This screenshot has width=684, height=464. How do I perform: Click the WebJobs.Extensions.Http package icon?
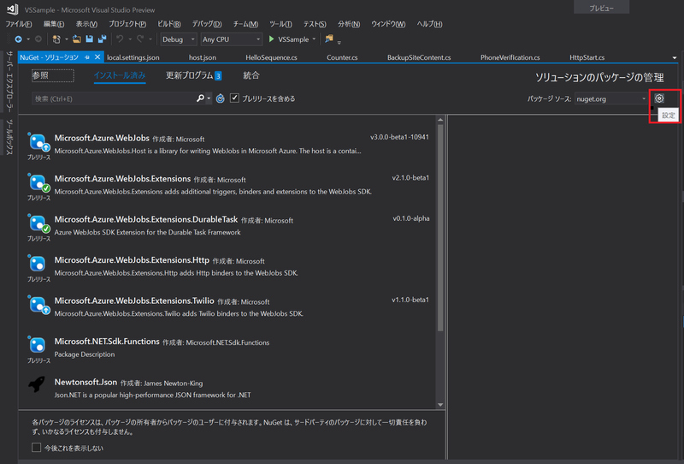(38, 264)
